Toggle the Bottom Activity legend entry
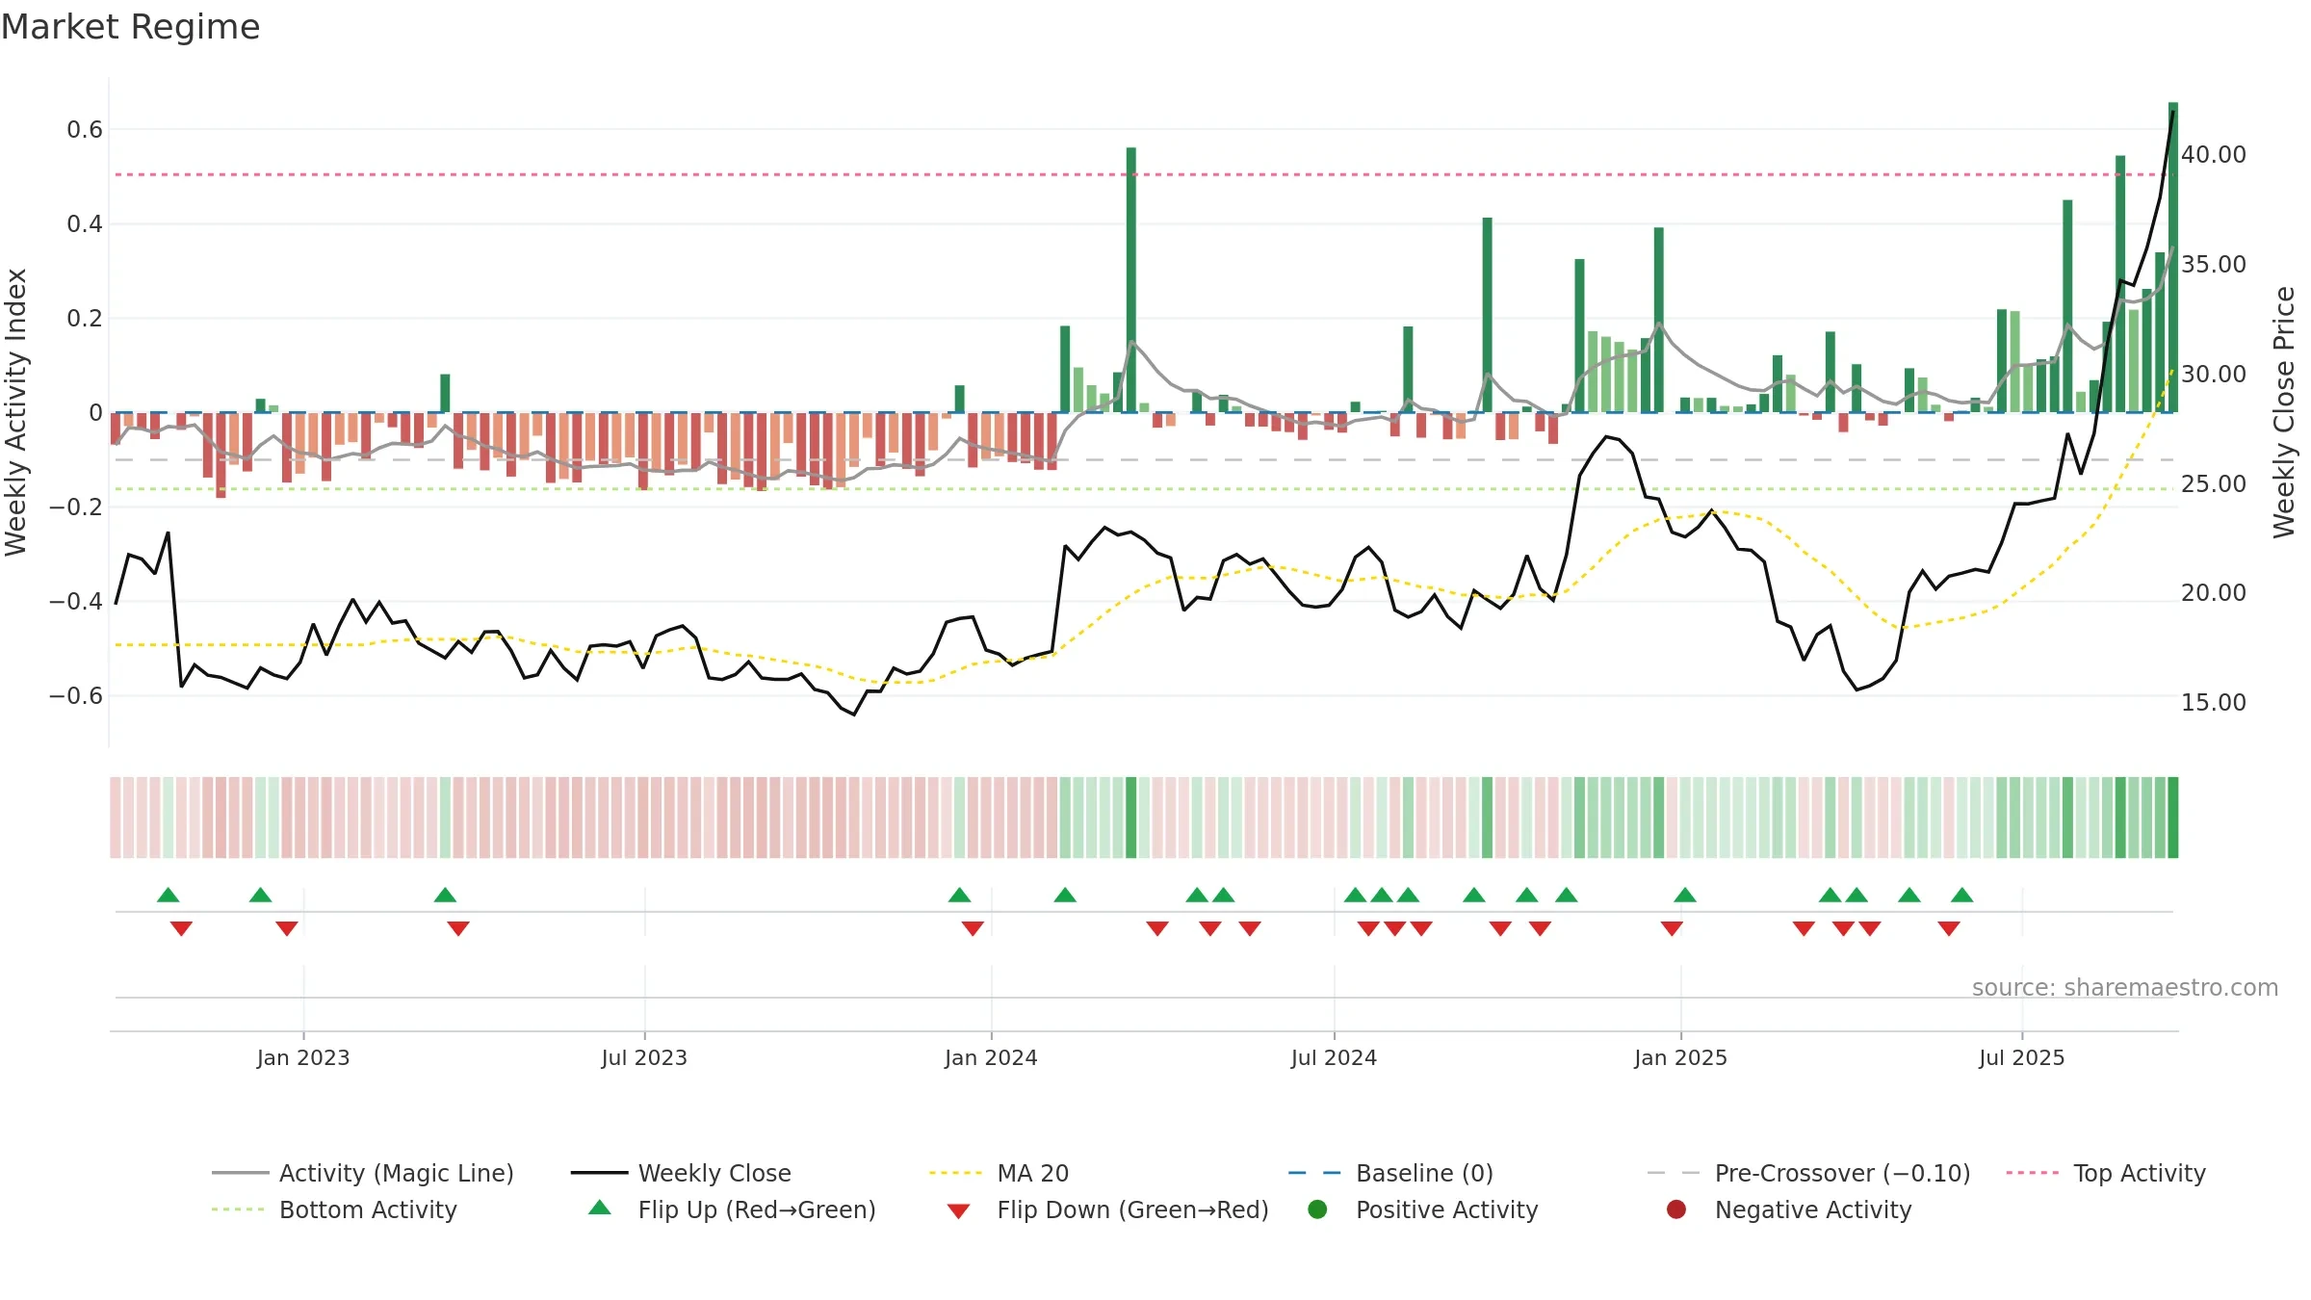Viewport: 2311px width, 1300px height. click(334, 1209)
